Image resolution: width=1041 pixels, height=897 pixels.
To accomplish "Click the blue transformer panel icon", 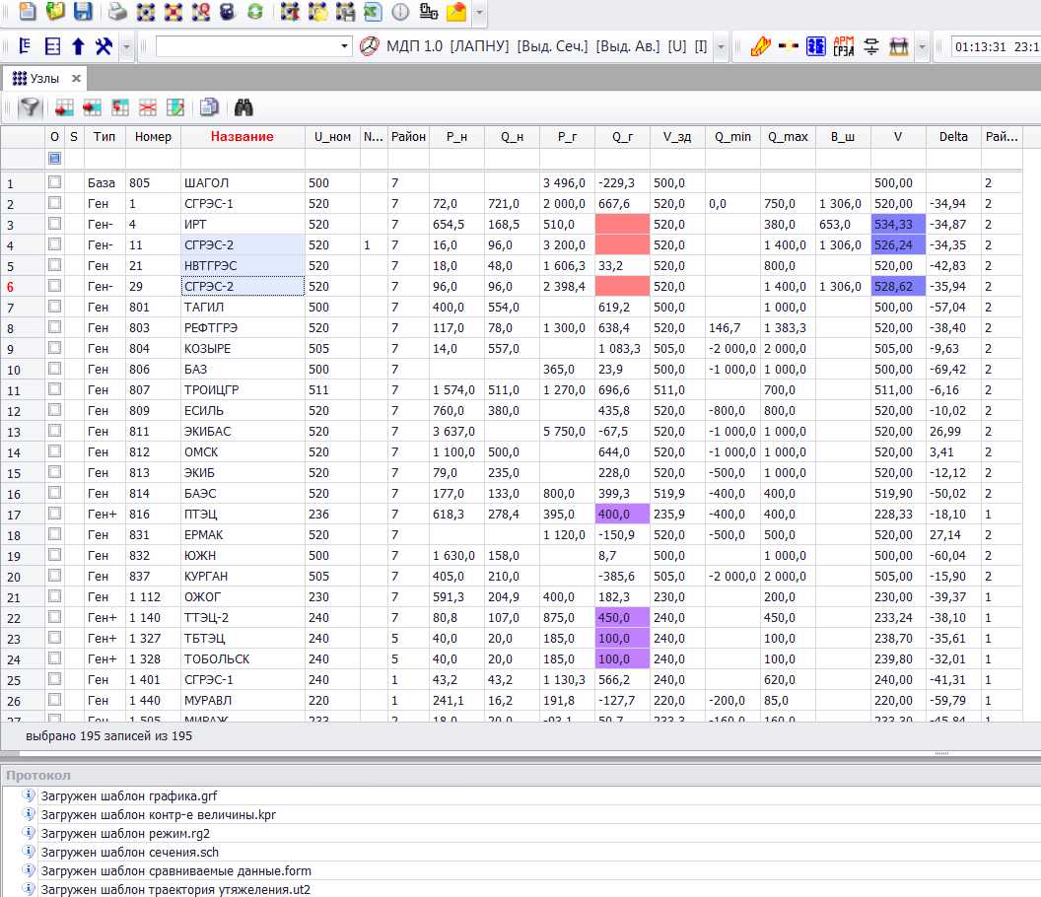I will tap(816, 46).
